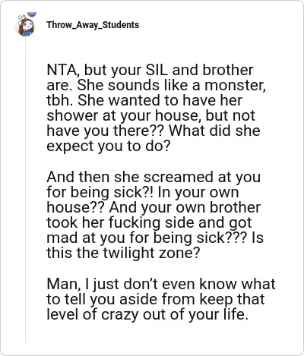This screenshot has height=356, width=304.
Task: Click the line "have you there?? What did she"
Action: (x=154, y=131)
